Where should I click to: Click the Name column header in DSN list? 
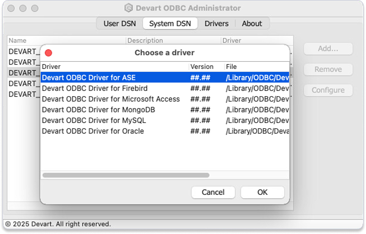coord(67,40)
